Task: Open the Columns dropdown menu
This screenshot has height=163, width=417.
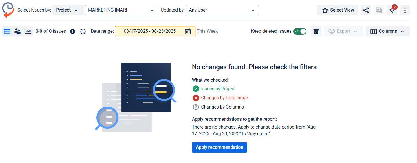Action: click(388, 31)
